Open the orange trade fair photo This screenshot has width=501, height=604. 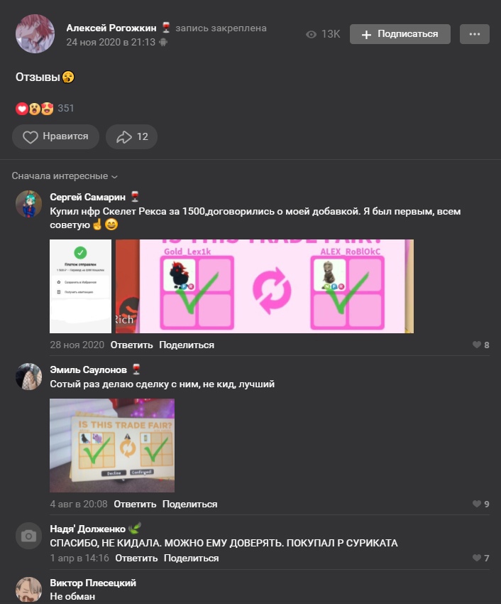click(112, 446)
